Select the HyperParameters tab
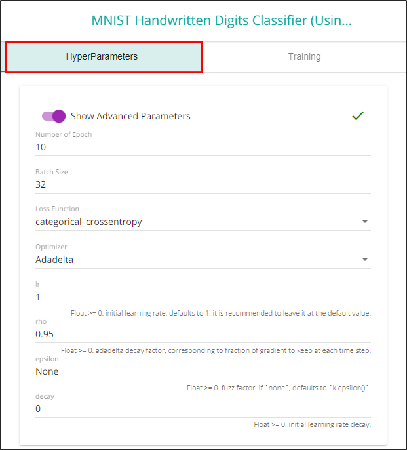Viewport: 407px width, 450px height. click(102, 56)
